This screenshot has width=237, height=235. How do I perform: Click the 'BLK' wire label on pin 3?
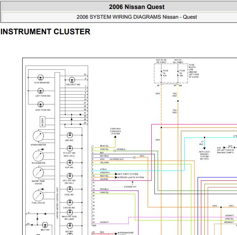[102, 153]
